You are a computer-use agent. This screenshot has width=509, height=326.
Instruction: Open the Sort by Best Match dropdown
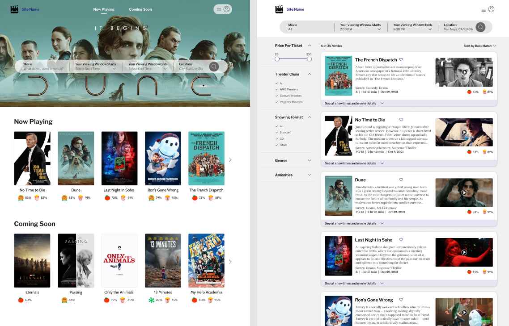480,46
